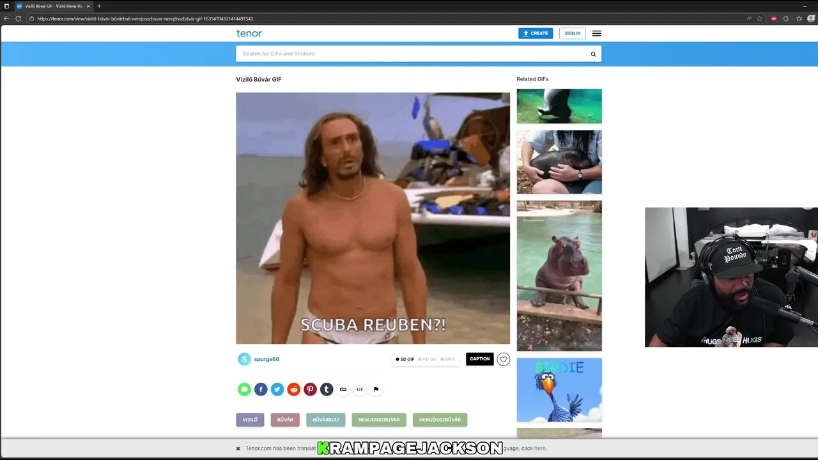The width and height of the screenshot is (818, 460).
Task: Select the NEMJOSSZBUVAR tag
Action: tap(379, 420)
